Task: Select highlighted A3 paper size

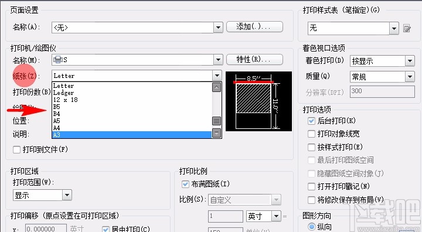Action: click(132, 135)
